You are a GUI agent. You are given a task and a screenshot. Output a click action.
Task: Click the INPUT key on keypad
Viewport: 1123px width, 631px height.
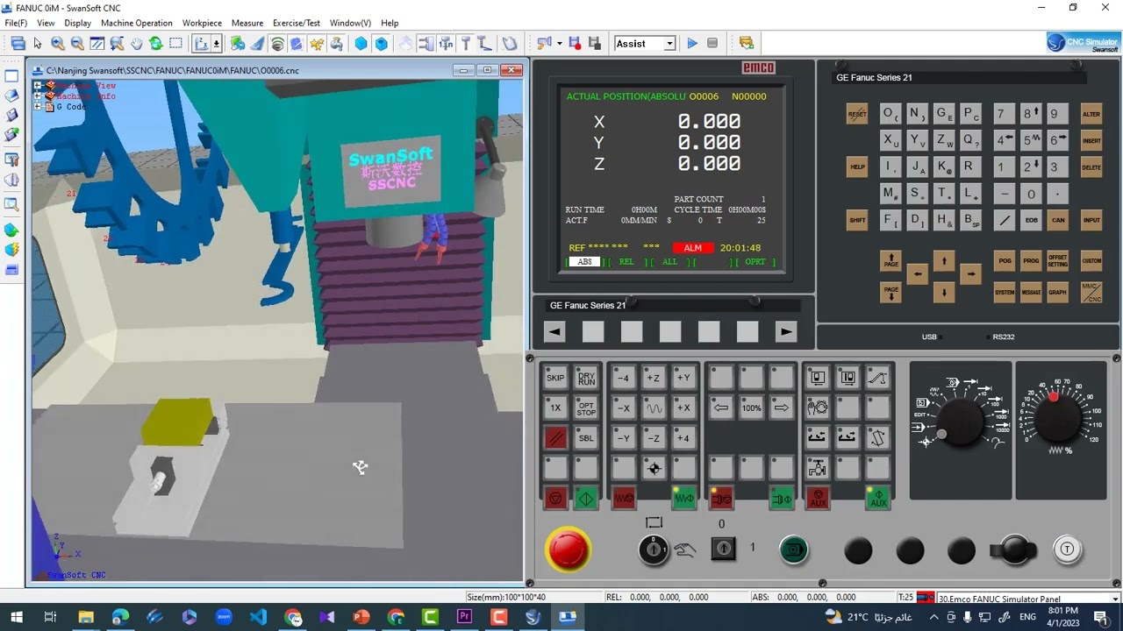[x=1091, y=220]
